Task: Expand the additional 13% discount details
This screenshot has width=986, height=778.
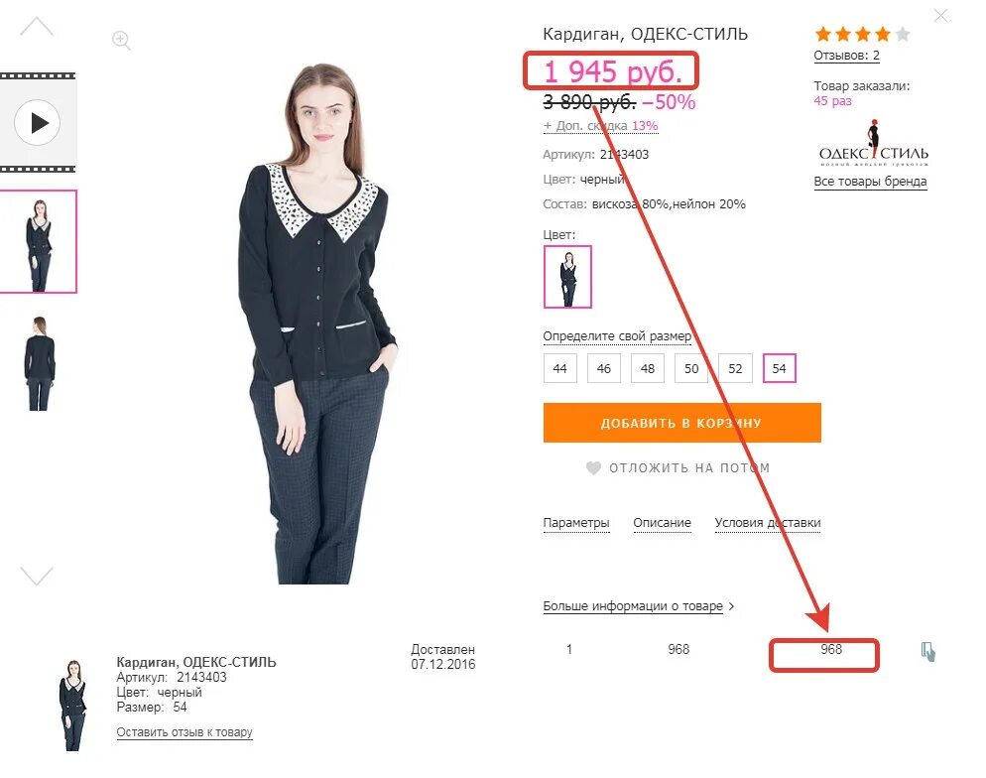Action: 600,126
